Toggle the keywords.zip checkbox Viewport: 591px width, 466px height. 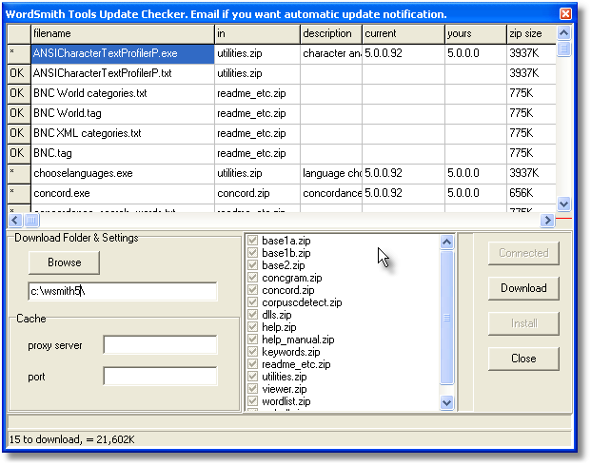pos(252,352)
